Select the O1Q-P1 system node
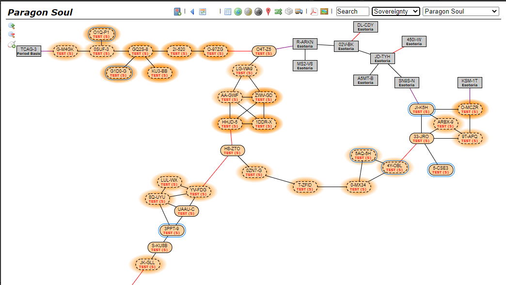 (x=101, y=34)
